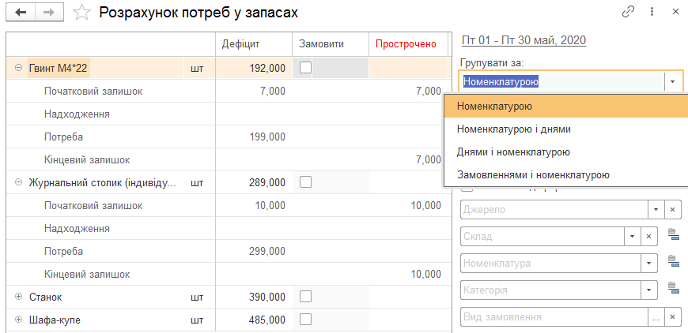
Task: Go forward with the right arrow button
Action: pos(50,13)
